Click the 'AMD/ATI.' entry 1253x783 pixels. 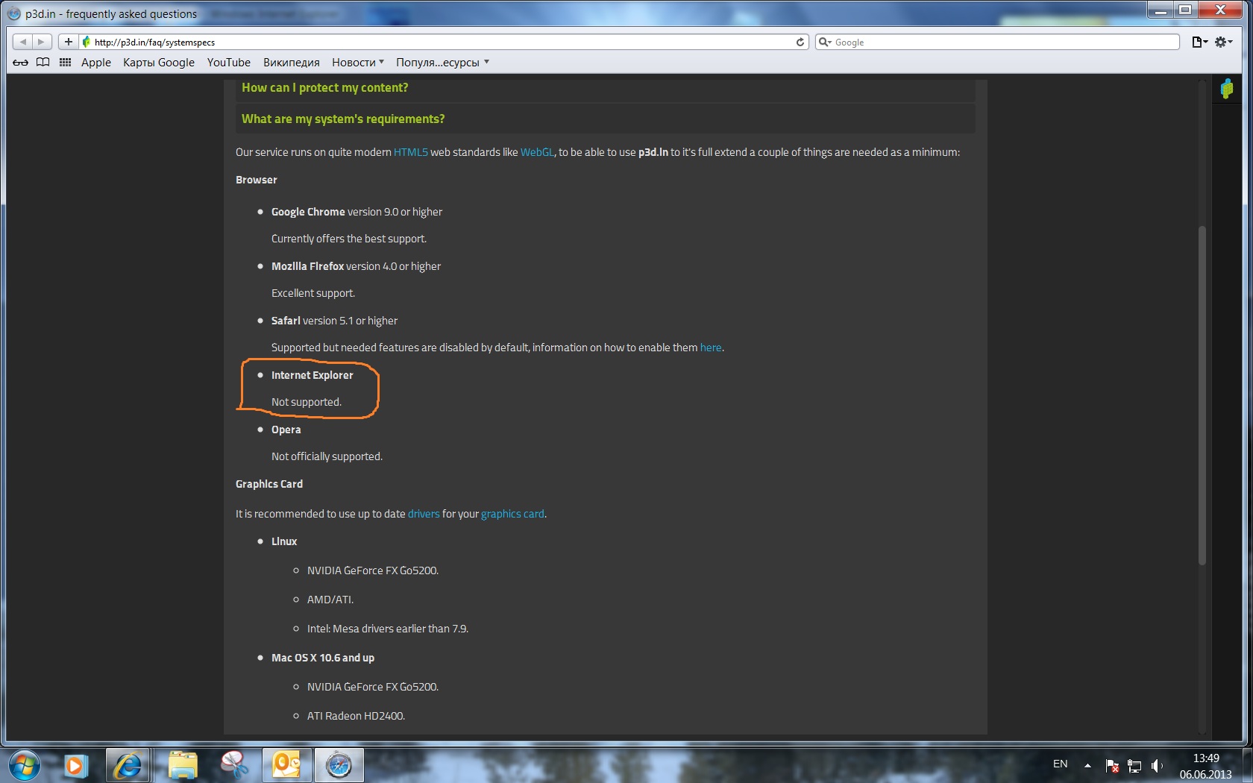coord(330,600)
